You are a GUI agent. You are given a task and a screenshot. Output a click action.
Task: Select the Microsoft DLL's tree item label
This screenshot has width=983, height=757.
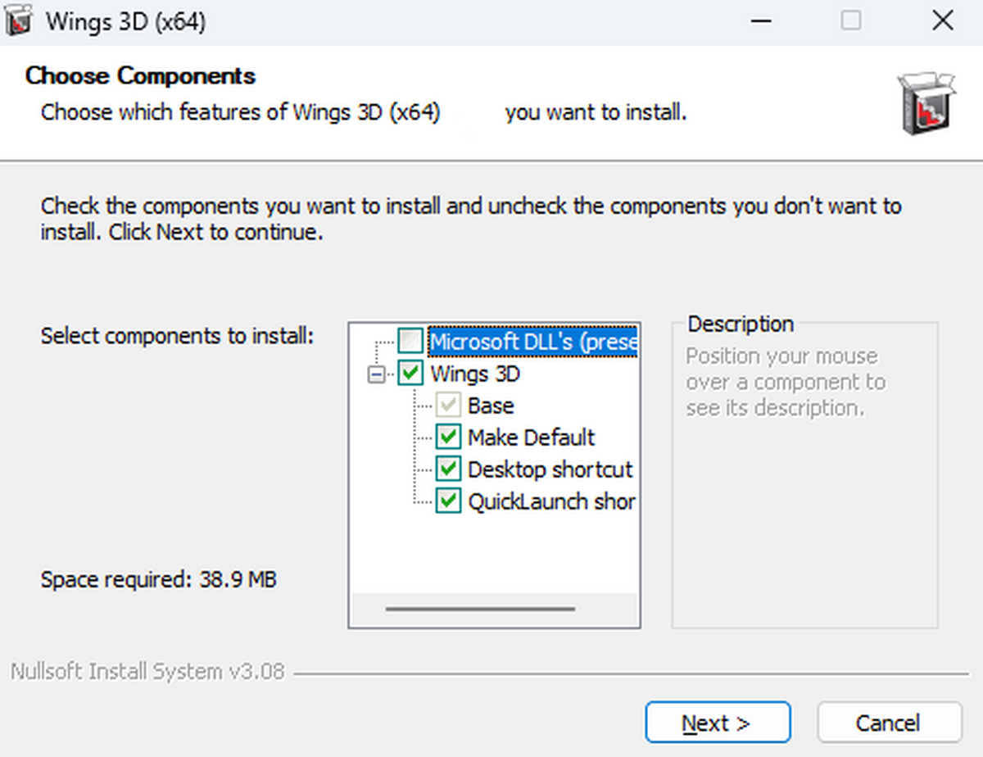point(532,342)
